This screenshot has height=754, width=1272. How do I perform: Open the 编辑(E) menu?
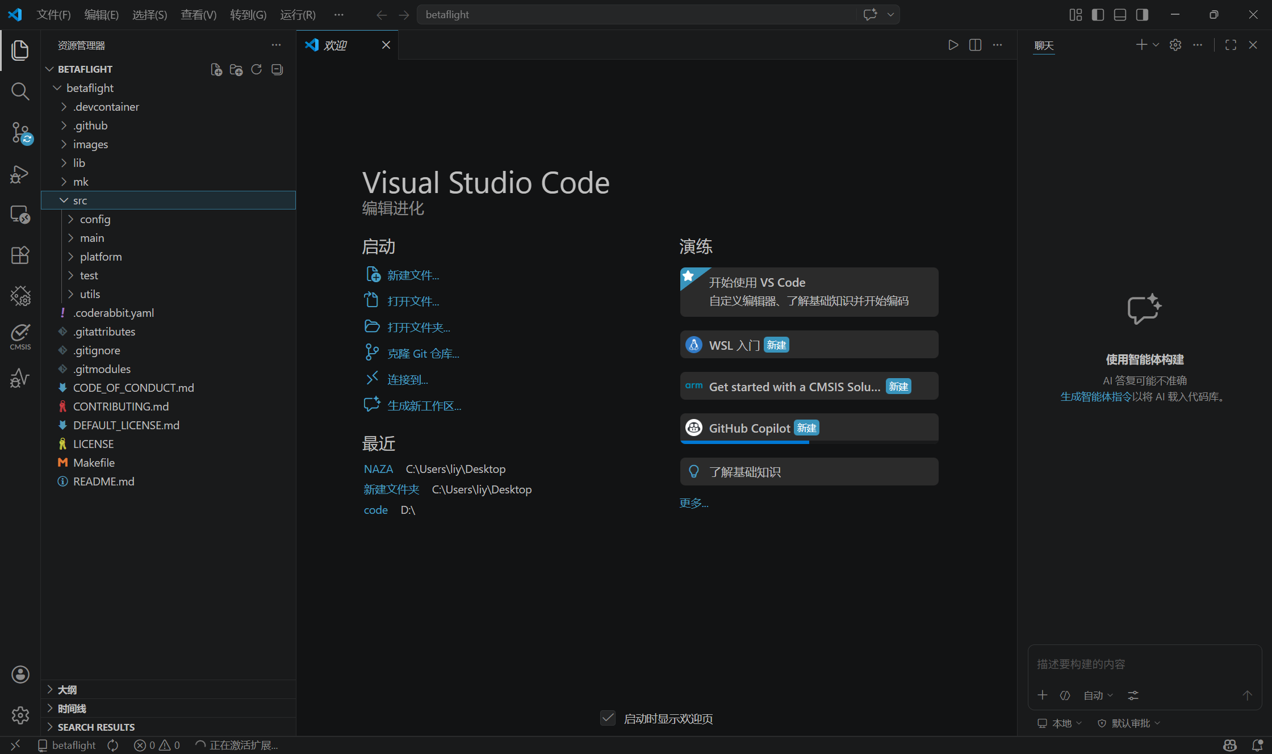click(x=102, y=15)
